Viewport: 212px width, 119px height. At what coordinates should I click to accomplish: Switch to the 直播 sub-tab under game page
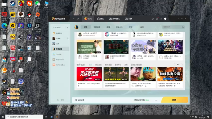[108, 27]
